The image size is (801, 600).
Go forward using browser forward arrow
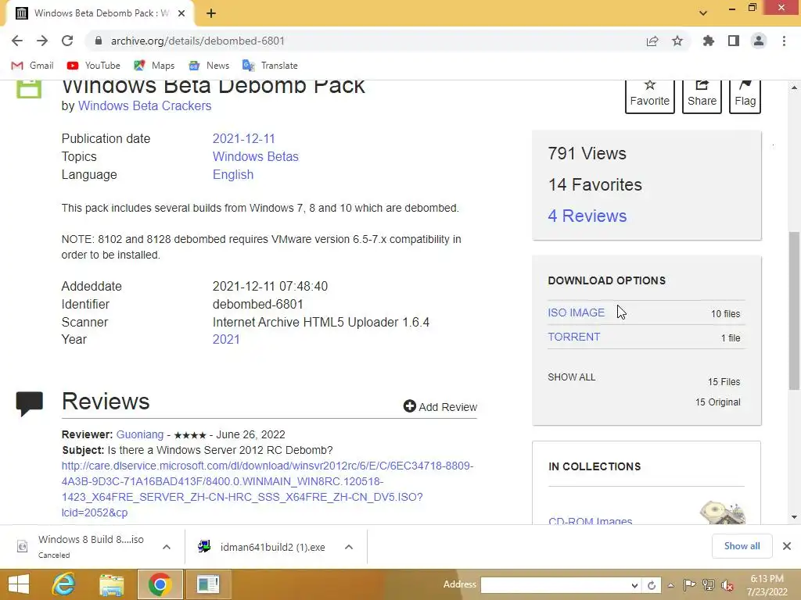tap(42, 41)
